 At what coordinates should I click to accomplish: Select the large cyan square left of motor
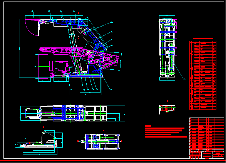[42, 66]
